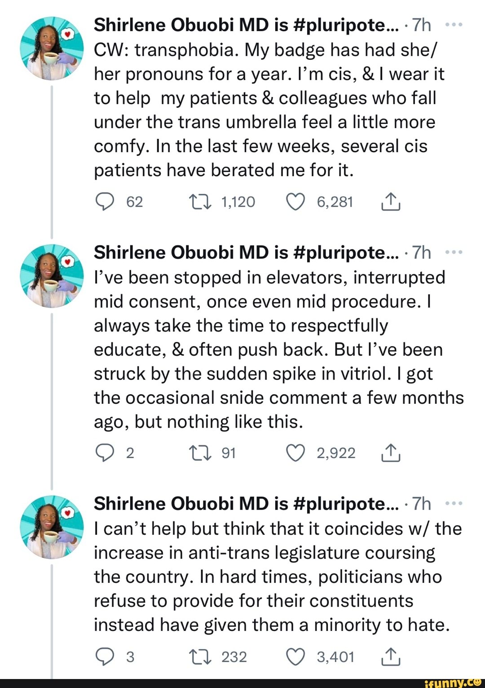
Task: Like the first tweet with 6,281 likes
Action: (295, 202)
